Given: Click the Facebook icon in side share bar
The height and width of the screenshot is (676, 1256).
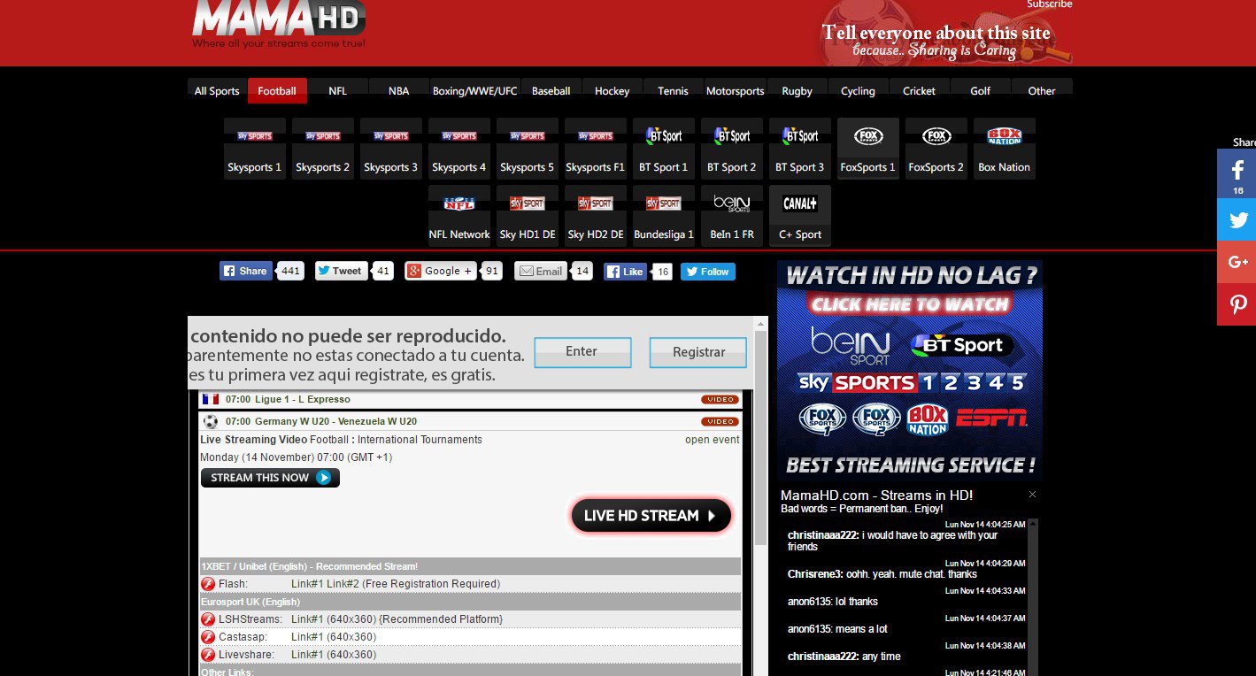Looking at the screenshot, I should tap(1237, 173).
